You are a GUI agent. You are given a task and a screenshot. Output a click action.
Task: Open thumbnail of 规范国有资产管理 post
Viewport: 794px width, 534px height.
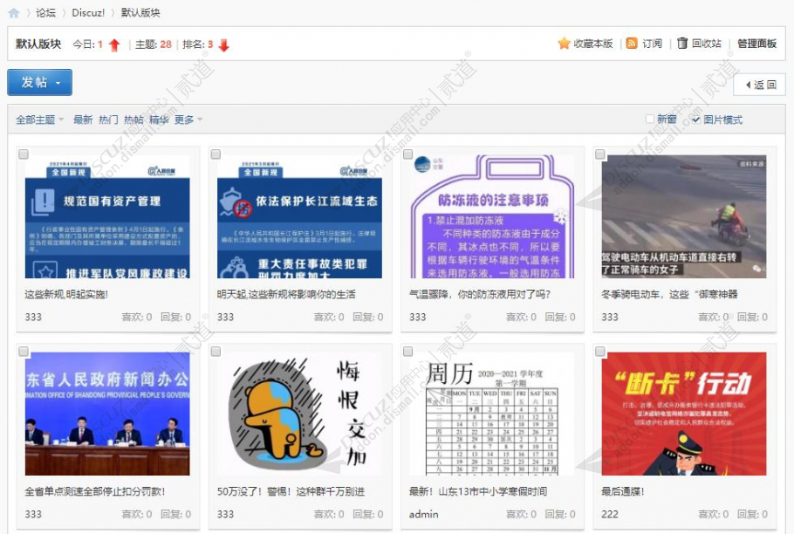pyautogui.click(x=107, y=216)
